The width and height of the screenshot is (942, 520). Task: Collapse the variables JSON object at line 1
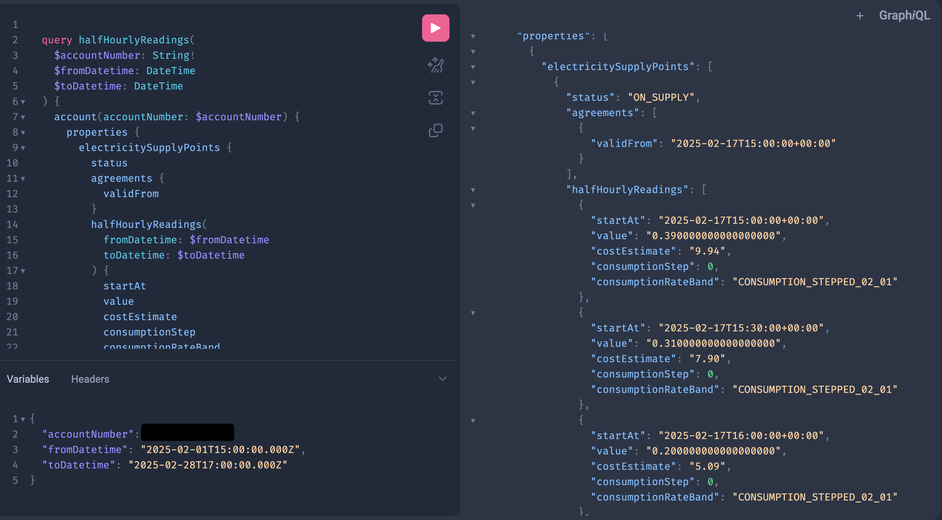[23, 419]
